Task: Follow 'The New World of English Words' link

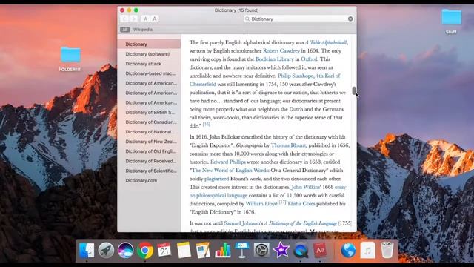Action: [230, 171]
